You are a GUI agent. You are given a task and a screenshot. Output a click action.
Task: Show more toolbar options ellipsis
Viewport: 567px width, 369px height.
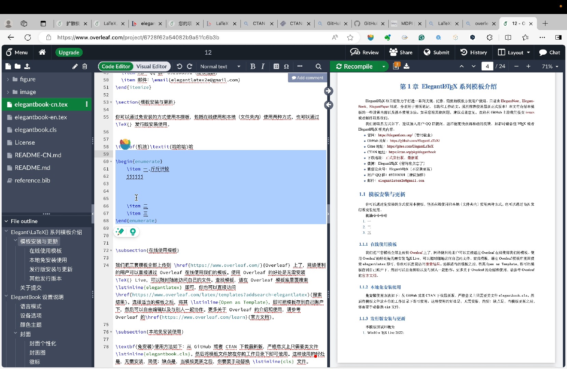(x=300, y=66)
